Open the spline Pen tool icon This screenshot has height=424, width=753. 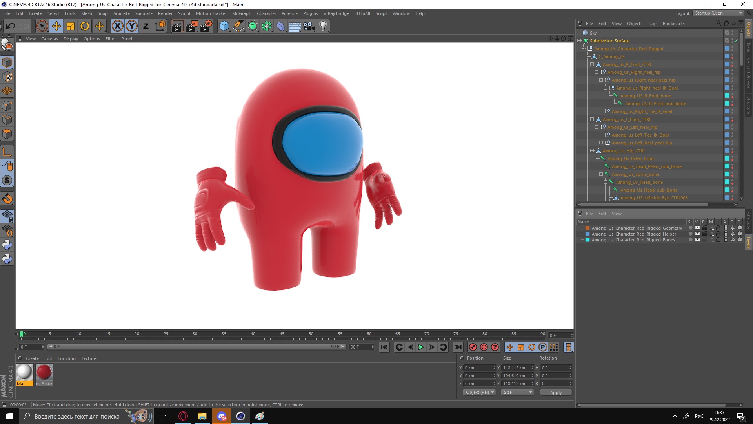click(238, 26)
